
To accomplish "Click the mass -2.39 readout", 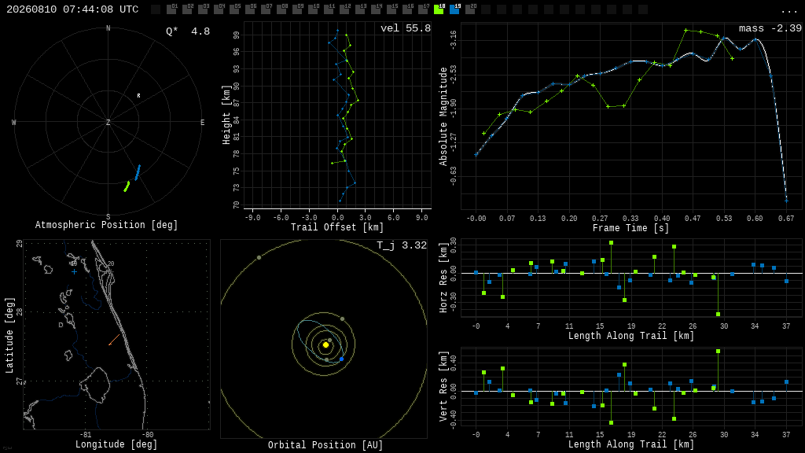I will click(770, 28).
